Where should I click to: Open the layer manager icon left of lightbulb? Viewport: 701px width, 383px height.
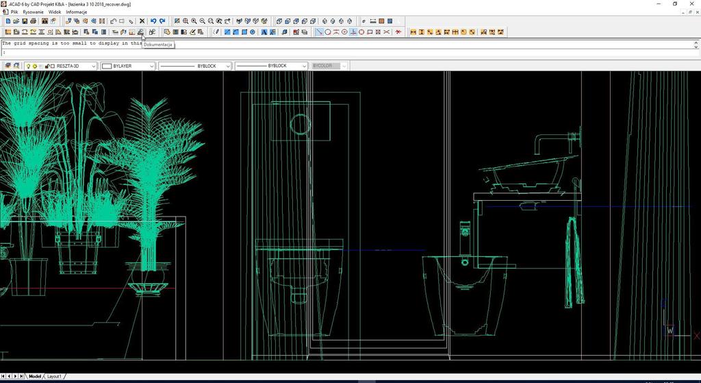(8, 66)
